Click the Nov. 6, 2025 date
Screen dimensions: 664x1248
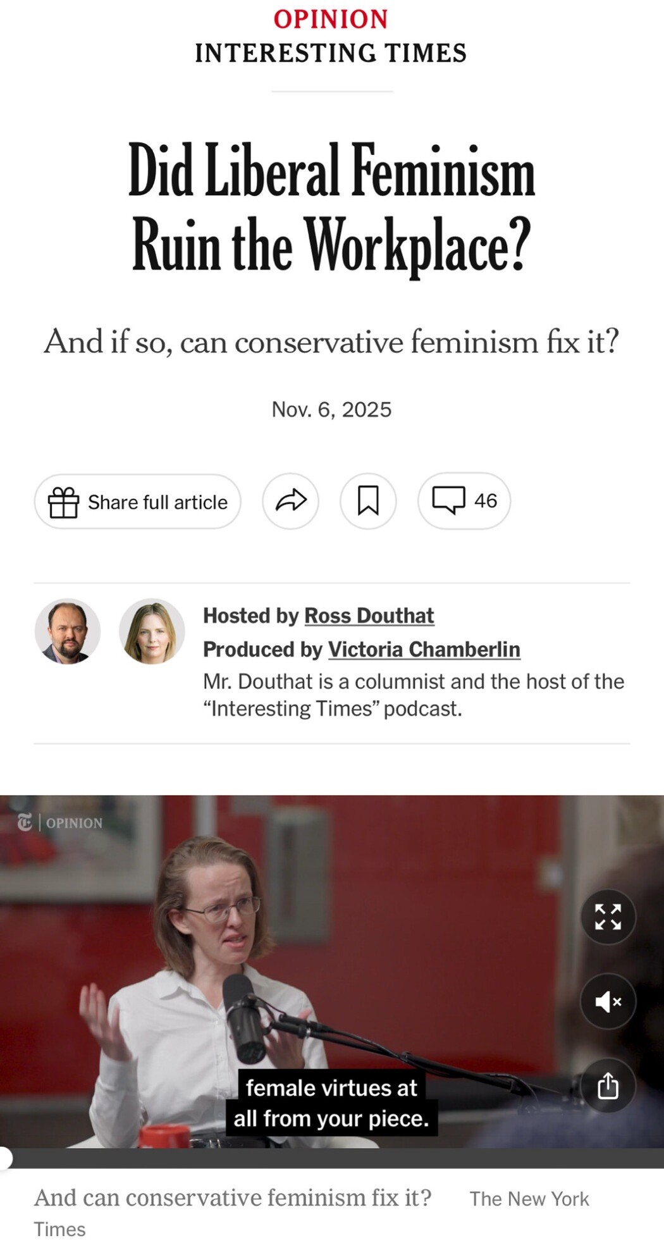point(331,409)
